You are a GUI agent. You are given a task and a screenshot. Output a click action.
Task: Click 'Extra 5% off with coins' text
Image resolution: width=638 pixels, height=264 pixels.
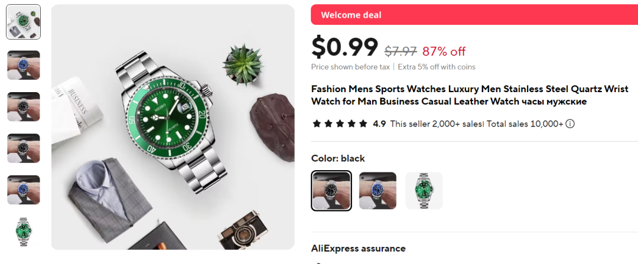click(437, 67)
